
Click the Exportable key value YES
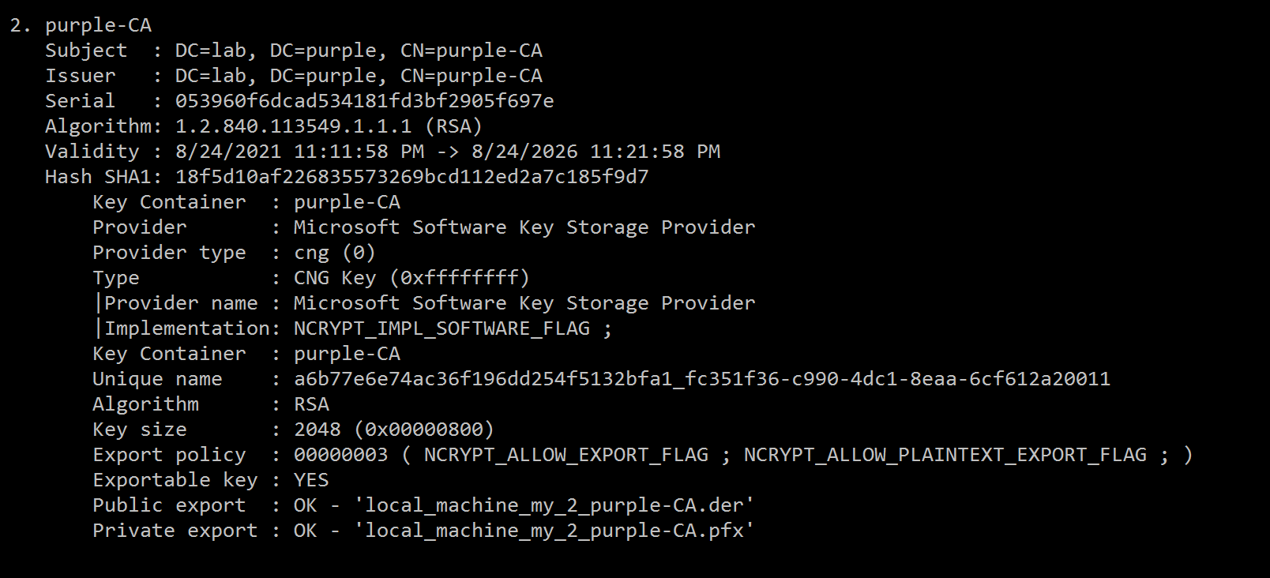(311, 480)
